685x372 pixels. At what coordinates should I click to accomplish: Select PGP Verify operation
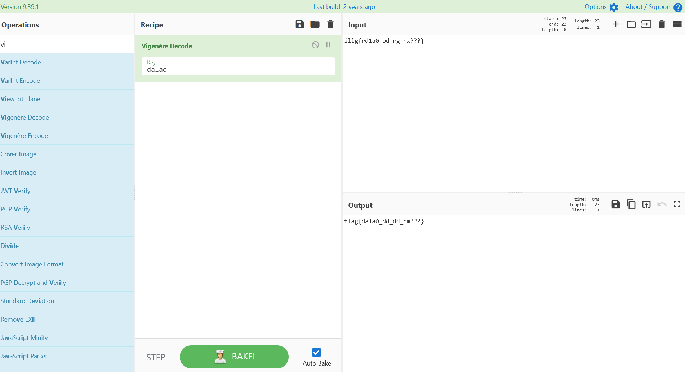tap(67, 209)
